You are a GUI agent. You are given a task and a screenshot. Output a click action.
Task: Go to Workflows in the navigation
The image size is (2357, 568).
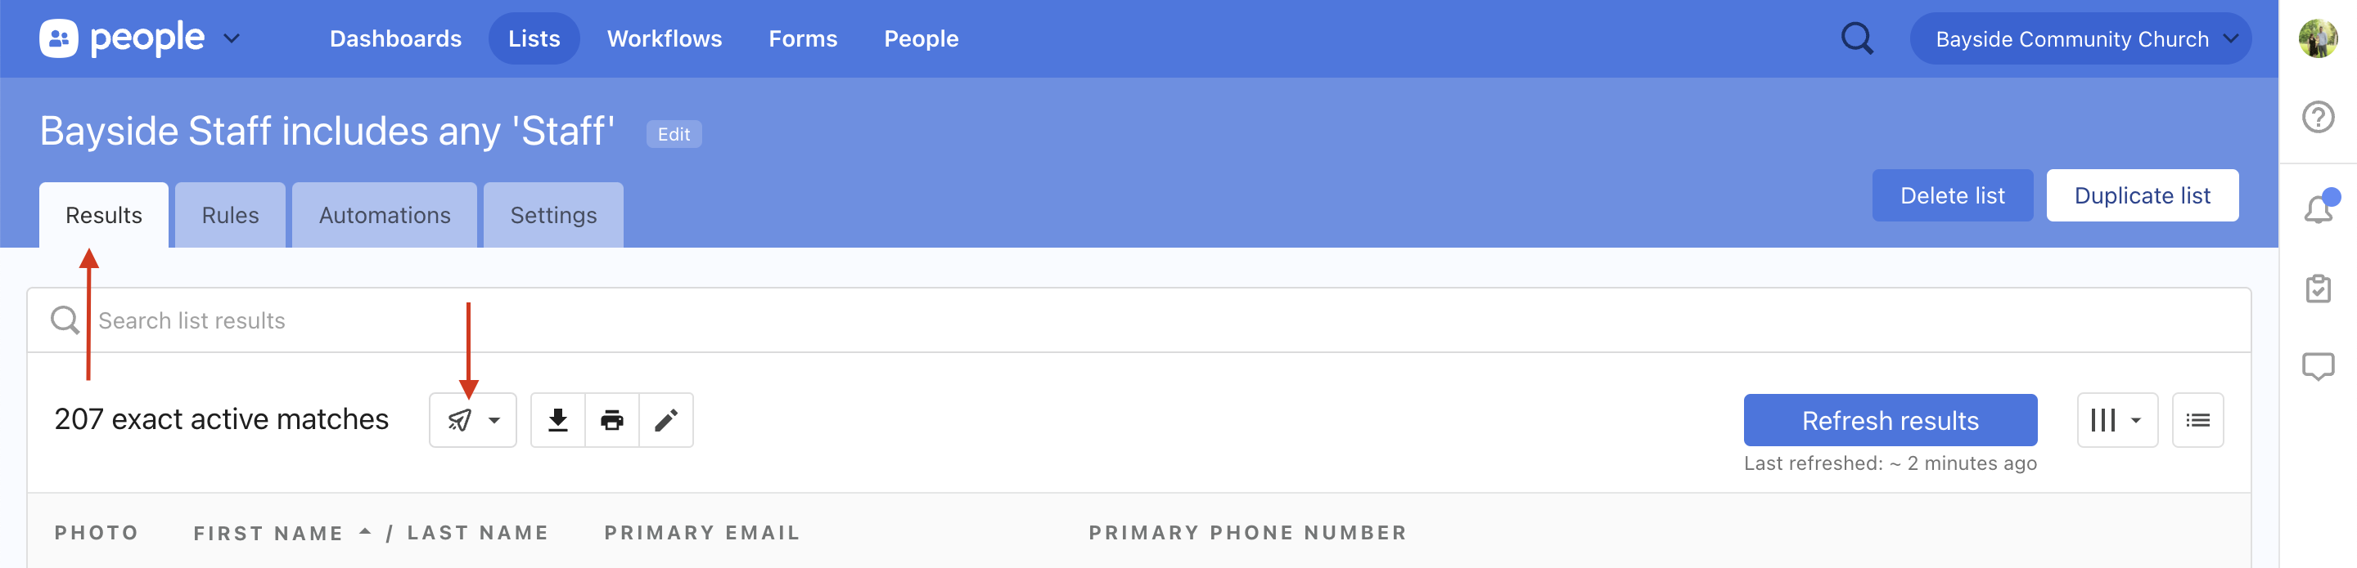[x=665, y=38]
